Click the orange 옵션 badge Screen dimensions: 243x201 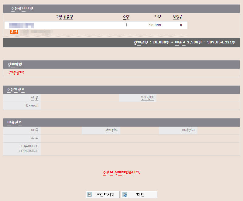point(14,32)
